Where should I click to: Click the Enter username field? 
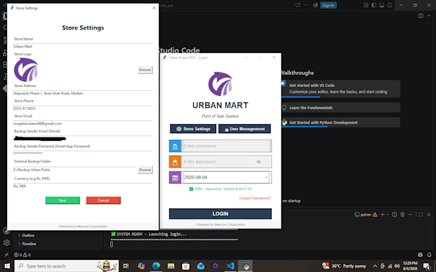(226, 146)
